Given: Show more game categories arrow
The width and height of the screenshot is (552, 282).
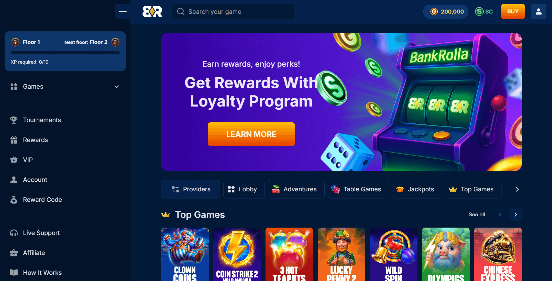Looking at the screenshot, I should pos(517,189).
